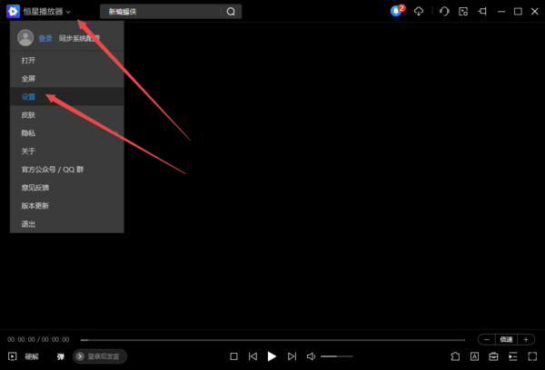
Task: Increase playback speed with plus button
Action: coord(526,339)
